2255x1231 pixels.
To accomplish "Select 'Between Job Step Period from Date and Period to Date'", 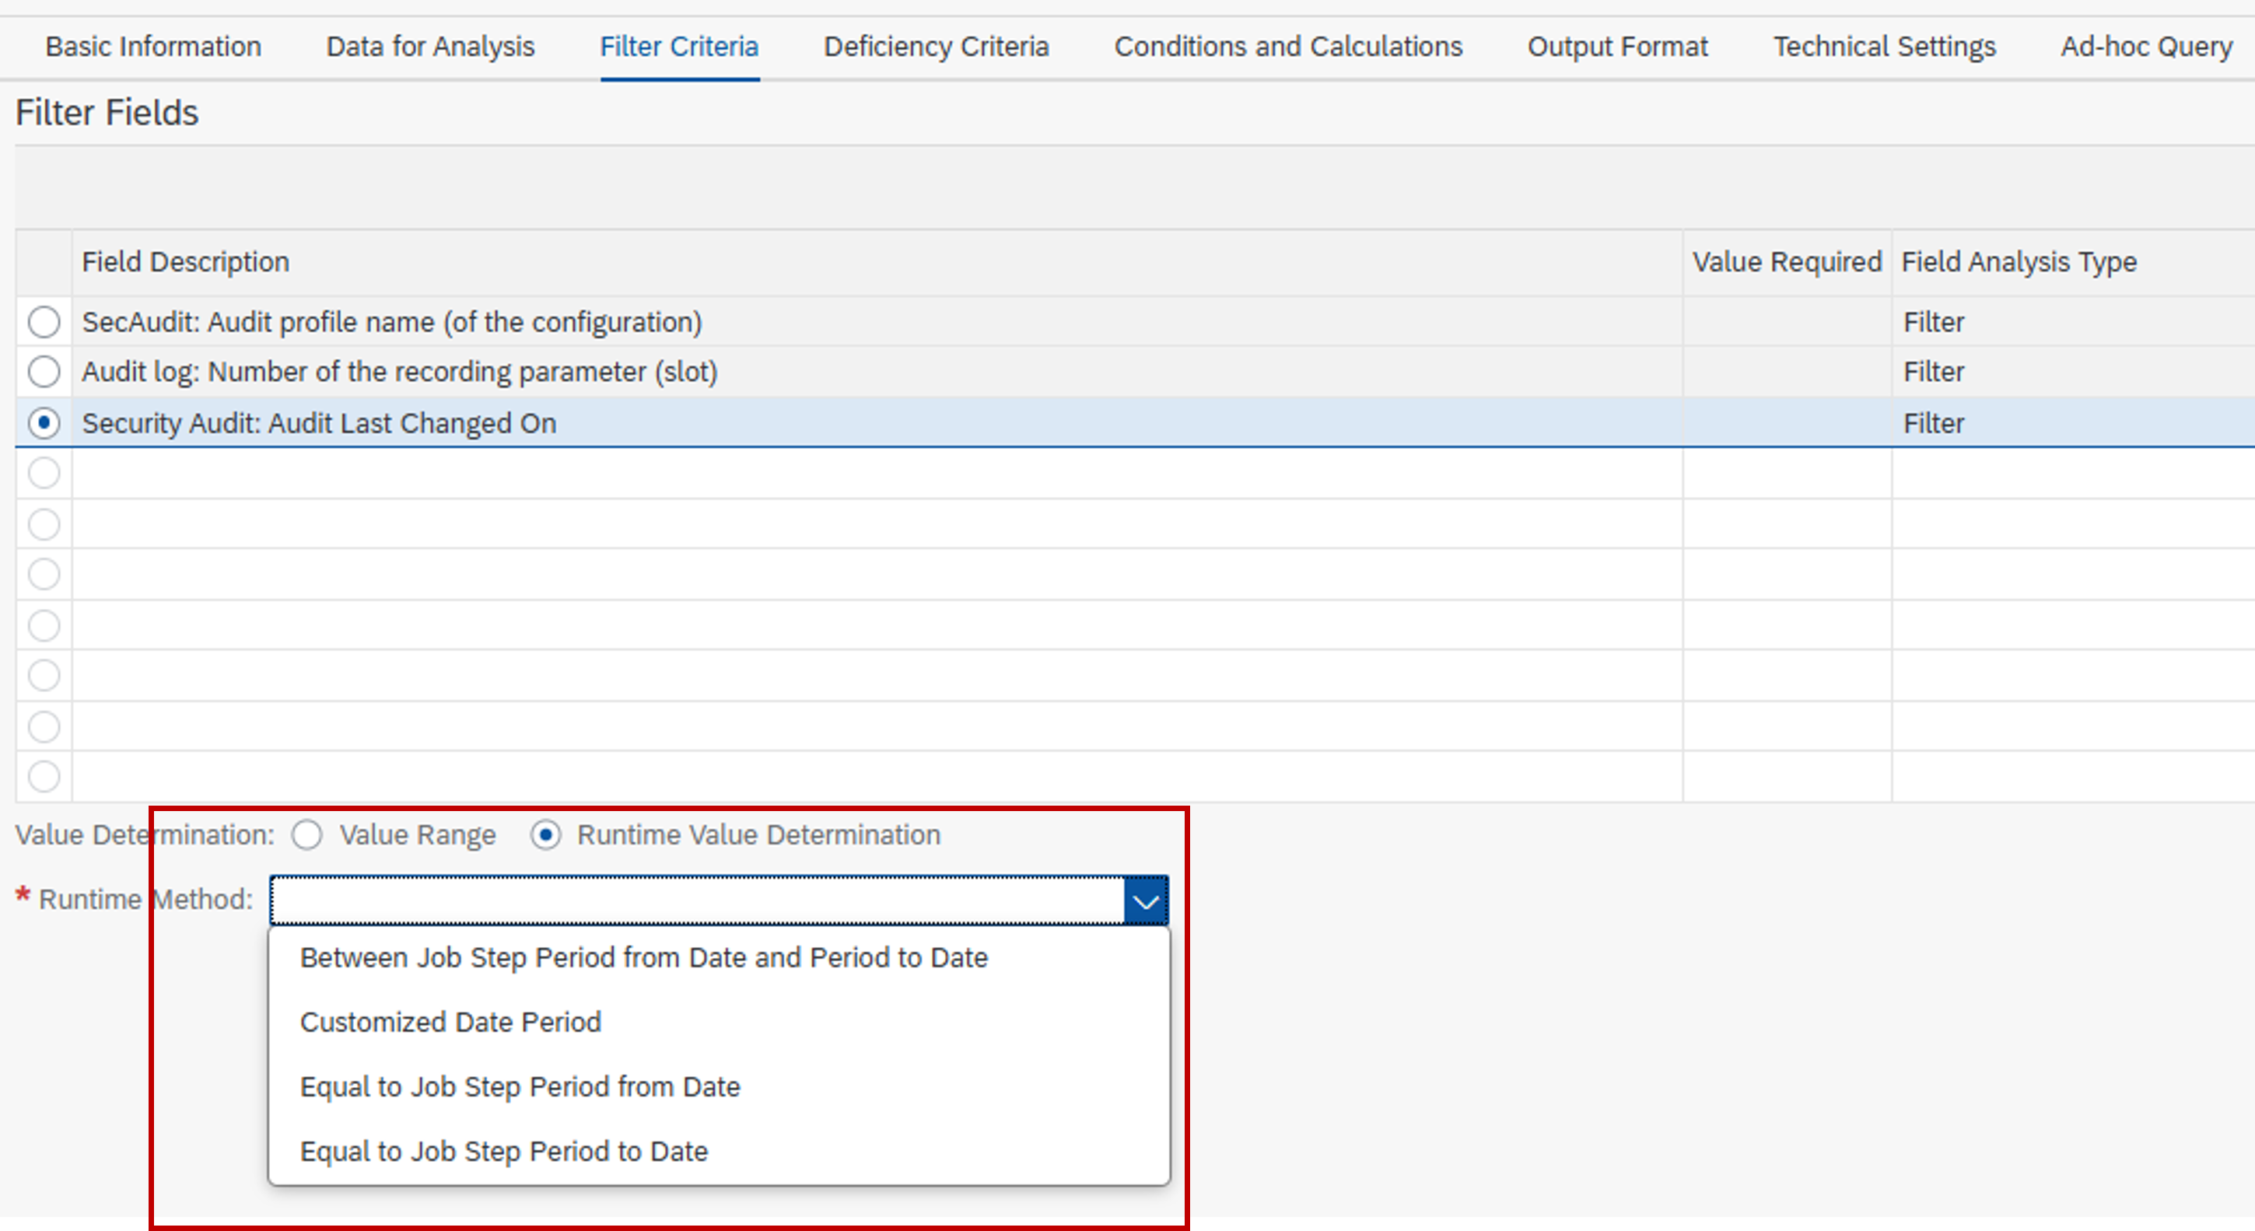I will pos(643,957).
